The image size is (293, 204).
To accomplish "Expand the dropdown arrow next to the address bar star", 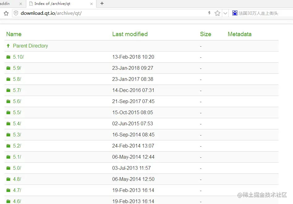I will pos(225,13).
